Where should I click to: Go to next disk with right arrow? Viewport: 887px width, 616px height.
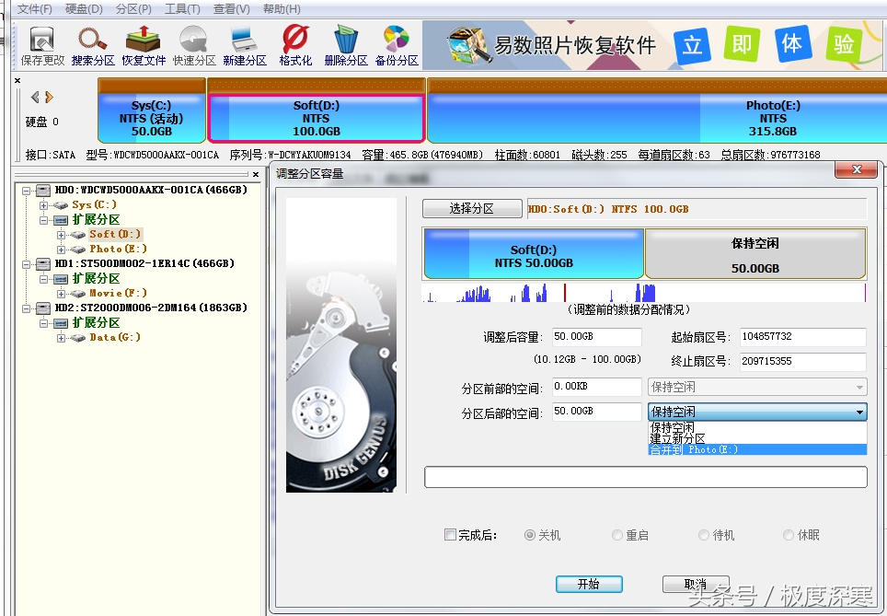pos(49,97)
